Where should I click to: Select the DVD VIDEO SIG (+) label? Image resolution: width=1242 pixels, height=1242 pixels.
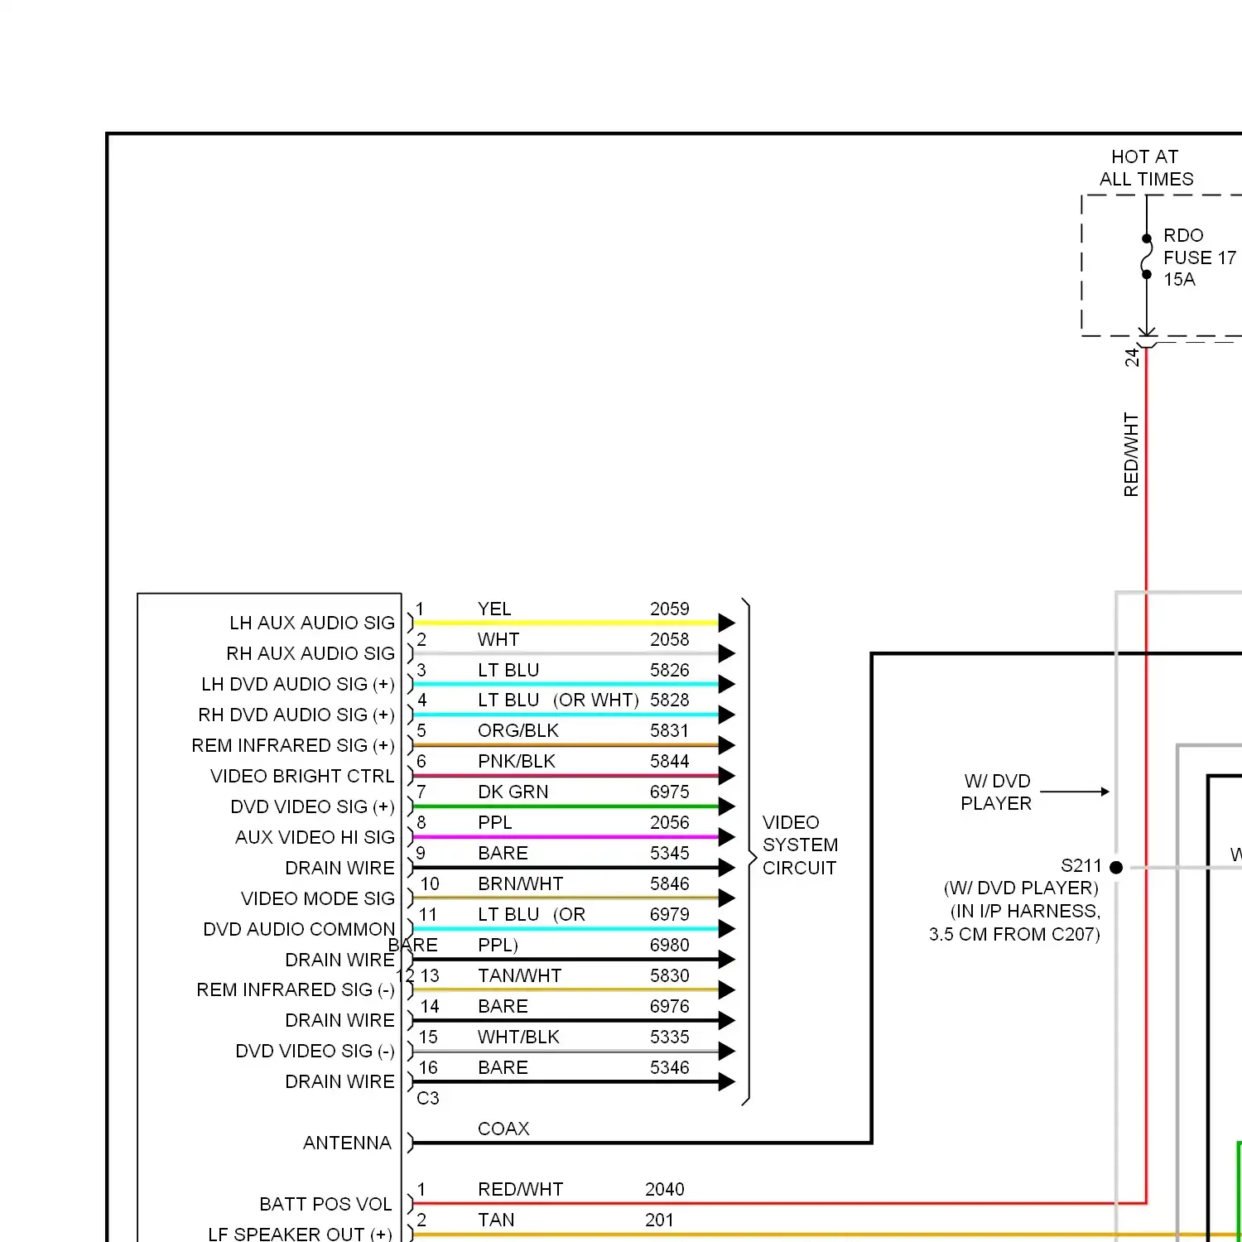(x=312, y=806)
